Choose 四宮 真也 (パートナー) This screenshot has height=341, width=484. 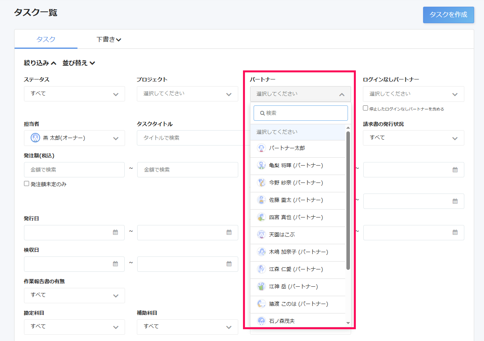pyautogui.click(x=298, y=218)
